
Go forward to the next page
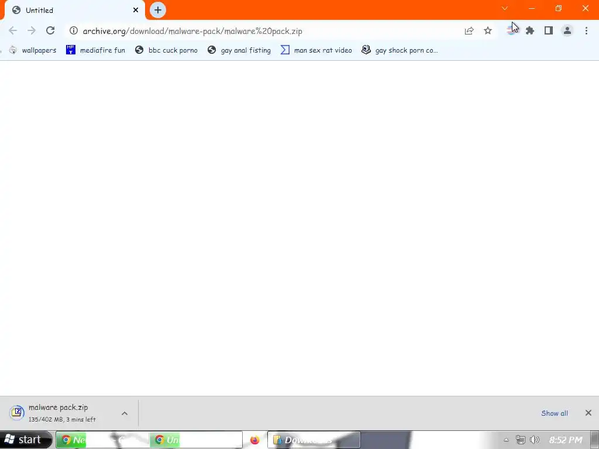(x=32, y=30)
